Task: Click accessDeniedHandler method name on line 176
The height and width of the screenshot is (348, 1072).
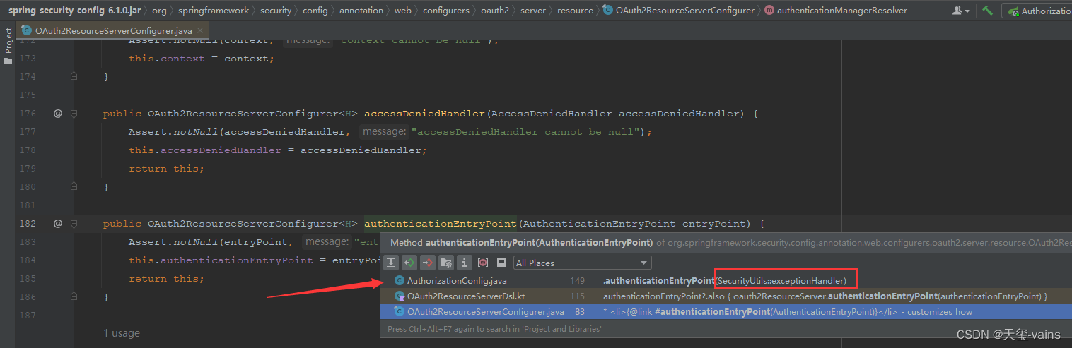Action: [x=424, y=114]
